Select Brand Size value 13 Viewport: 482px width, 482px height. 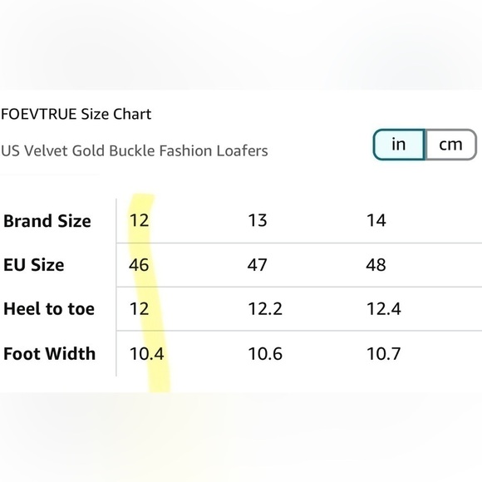point(258,220)
